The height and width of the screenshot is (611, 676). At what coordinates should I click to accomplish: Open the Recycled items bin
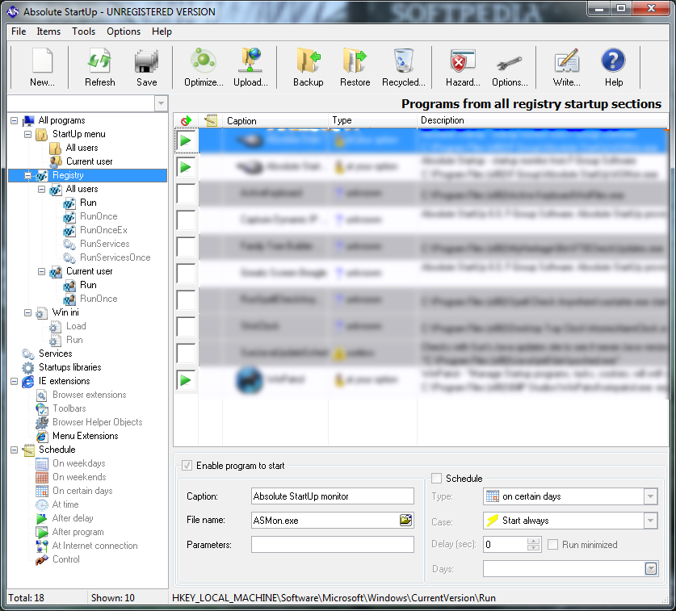point(404,67)
